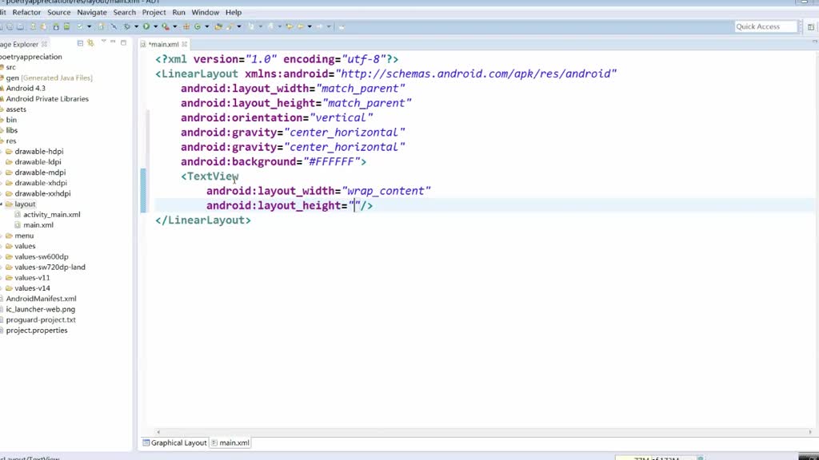Select the drawable-xhdpi folder
Image resolution: width=819 pixels, height=460 pixels.
(x=41, y=183)
